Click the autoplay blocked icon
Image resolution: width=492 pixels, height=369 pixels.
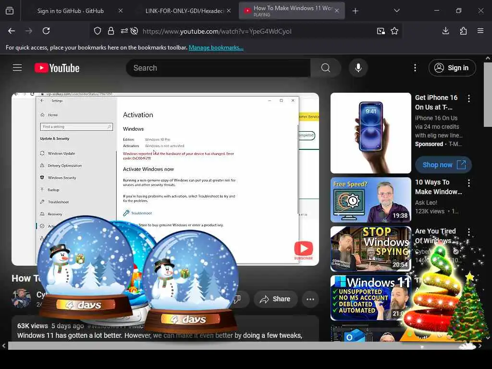135,31
